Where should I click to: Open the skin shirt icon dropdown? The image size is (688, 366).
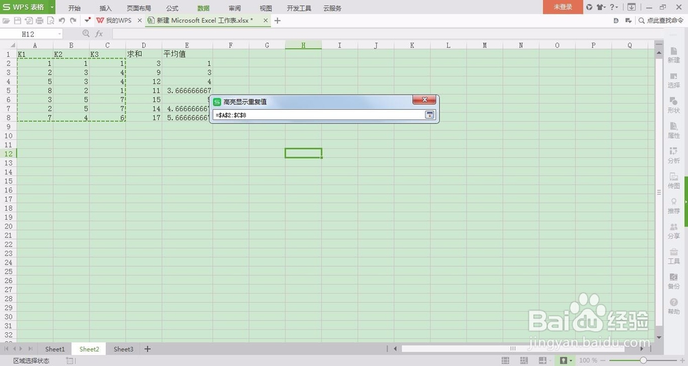601,7
